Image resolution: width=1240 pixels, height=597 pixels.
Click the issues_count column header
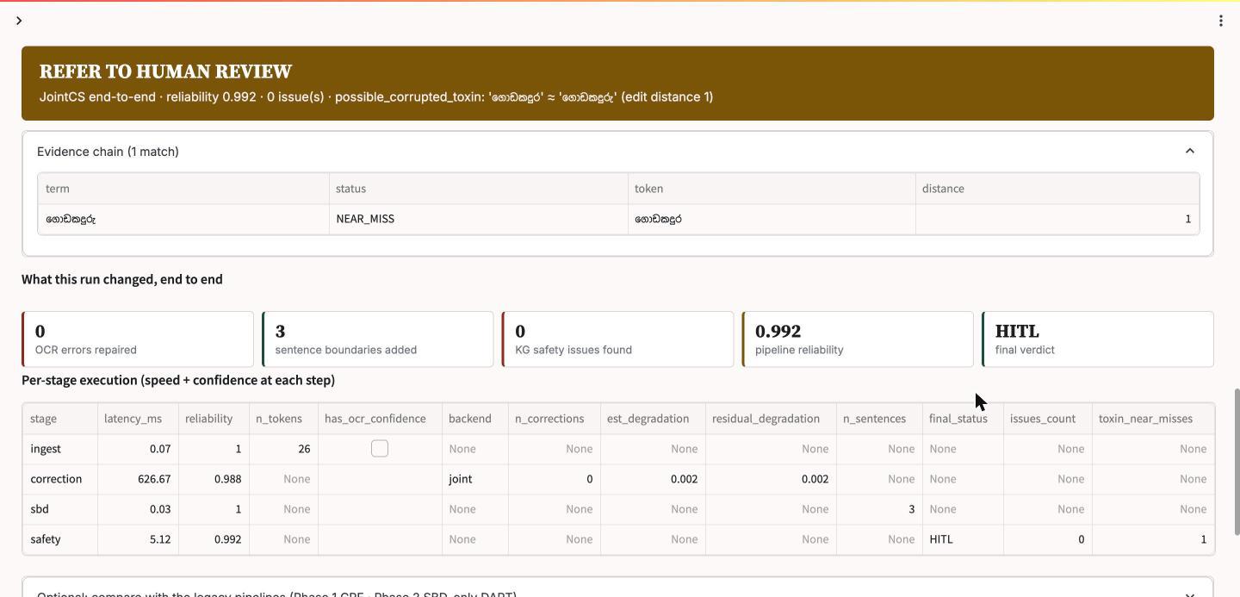coord(1048,419)
